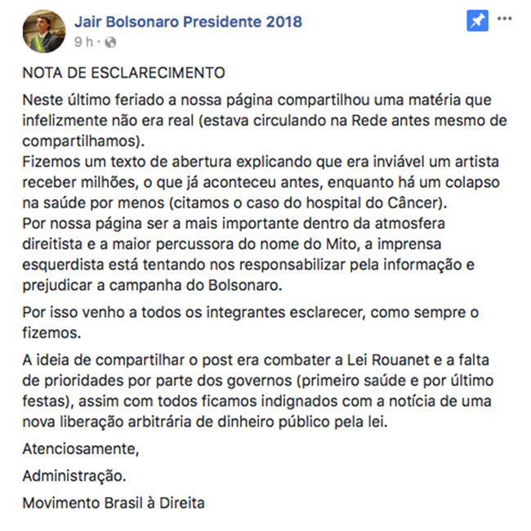Click the page profile picture thumbnail
Screen dimensions: 531x531
click(42, 32)
